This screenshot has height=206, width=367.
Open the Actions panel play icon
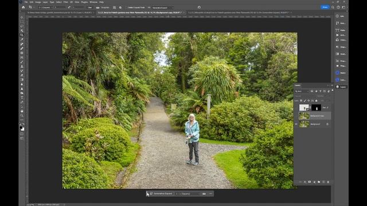[x=338, y=35]
